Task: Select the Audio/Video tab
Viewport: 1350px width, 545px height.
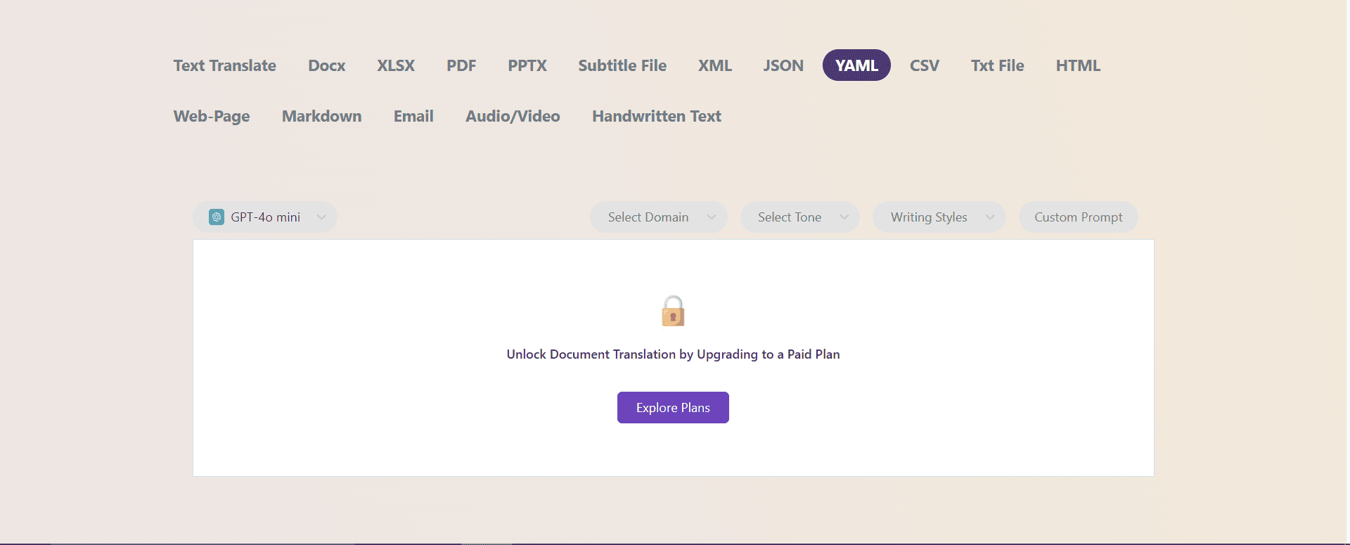Action: pyautogui.click(x=513, y=116)
